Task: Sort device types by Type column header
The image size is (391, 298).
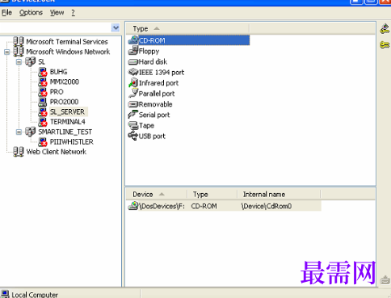Action: 187,28
